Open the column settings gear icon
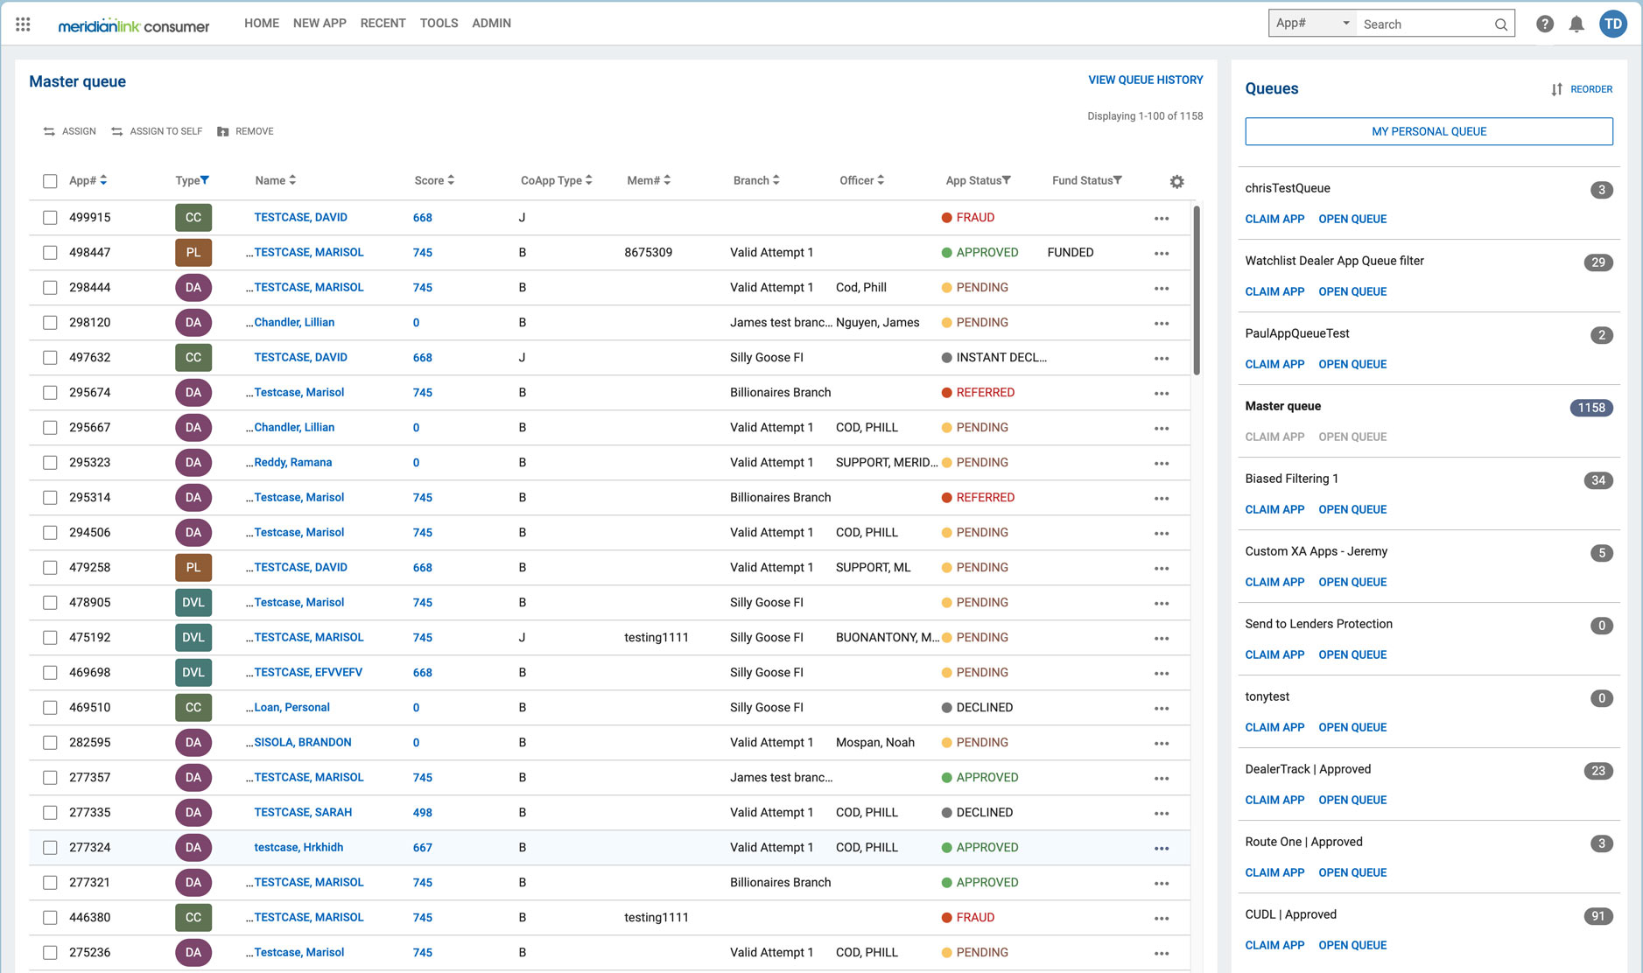Screen dimensions: 1643x973 pyautogui.click(x=1176, y=181)
